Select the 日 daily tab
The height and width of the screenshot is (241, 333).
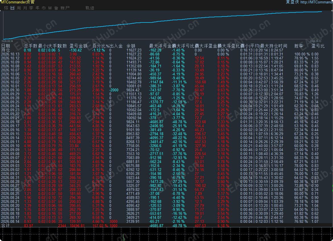(12, 8)
